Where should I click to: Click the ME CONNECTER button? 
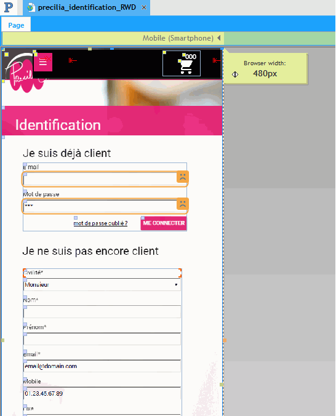[164, 223]
